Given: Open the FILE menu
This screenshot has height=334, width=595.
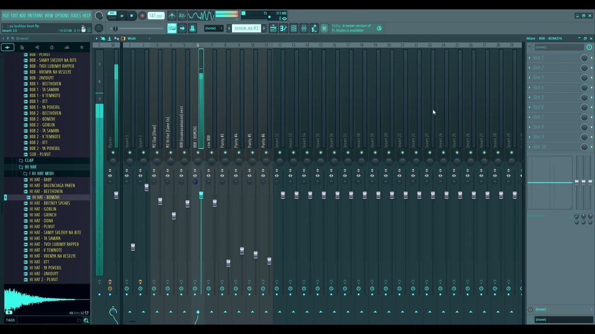Looking at the screenshot, I should pos(6,15).
